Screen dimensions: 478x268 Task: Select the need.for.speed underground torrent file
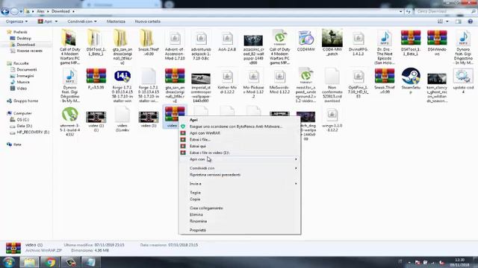[305, 76]
